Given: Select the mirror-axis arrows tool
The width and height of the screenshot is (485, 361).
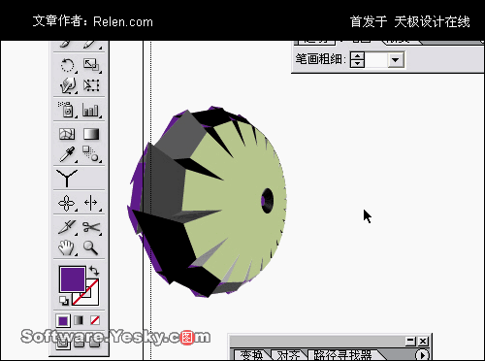Looking at the screenshot, I should [91, 203].
